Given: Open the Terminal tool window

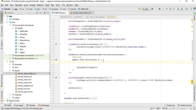Looking at the screenshot, I should 31,105.
